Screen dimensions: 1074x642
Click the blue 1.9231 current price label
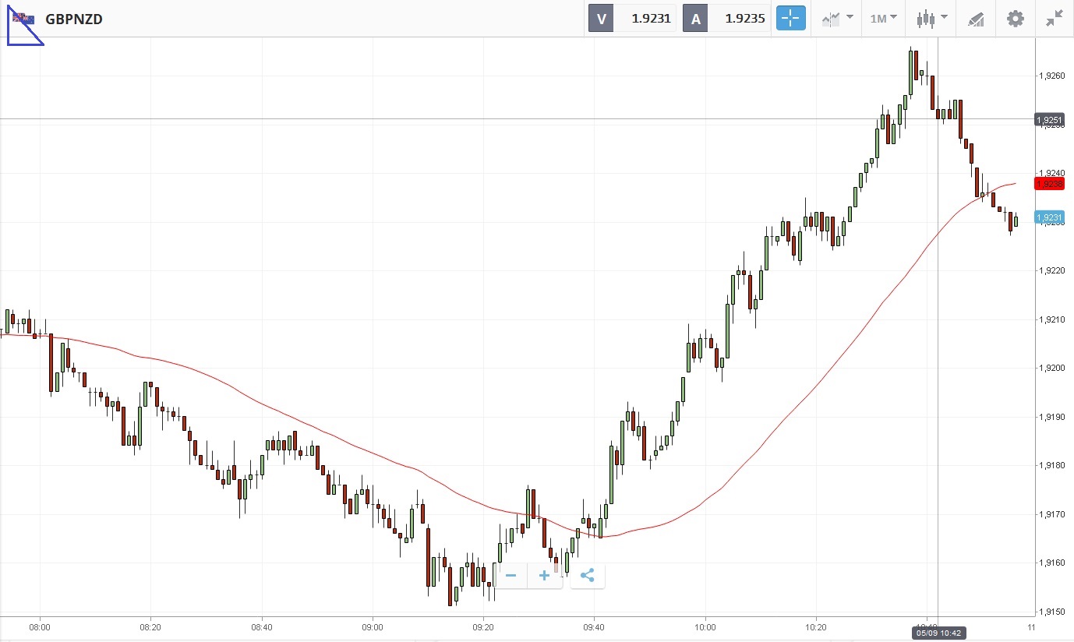click(x=1049, y=217)
